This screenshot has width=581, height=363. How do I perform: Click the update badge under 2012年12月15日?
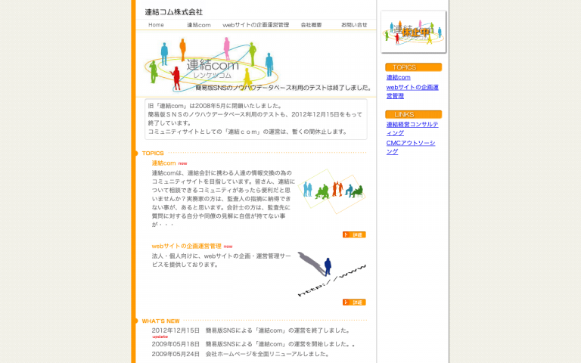tap(160, 337)
